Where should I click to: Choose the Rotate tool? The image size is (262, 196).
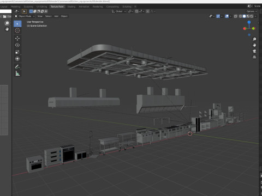(17, 45)
